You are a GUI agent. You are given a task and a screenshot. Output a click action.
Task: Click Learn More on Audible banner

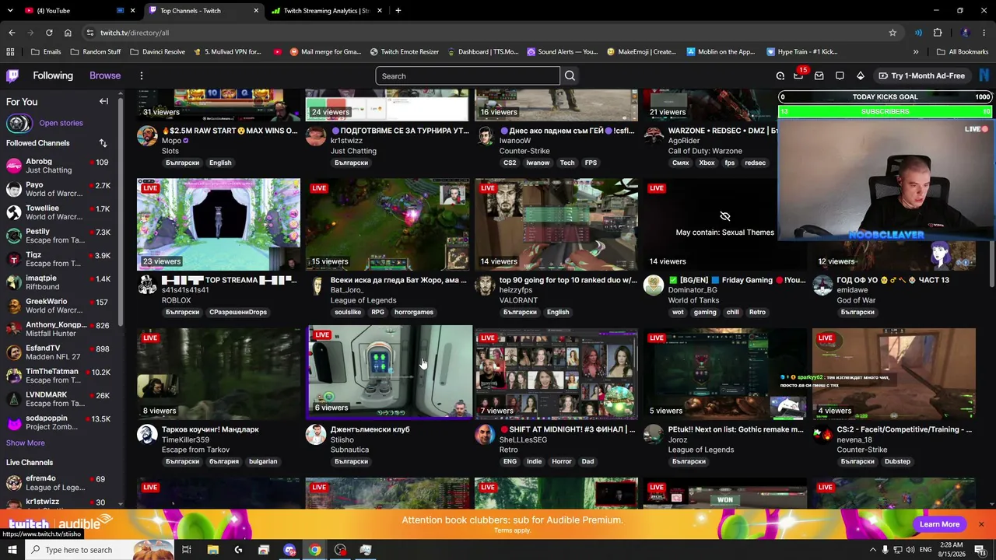click(939, 524)
